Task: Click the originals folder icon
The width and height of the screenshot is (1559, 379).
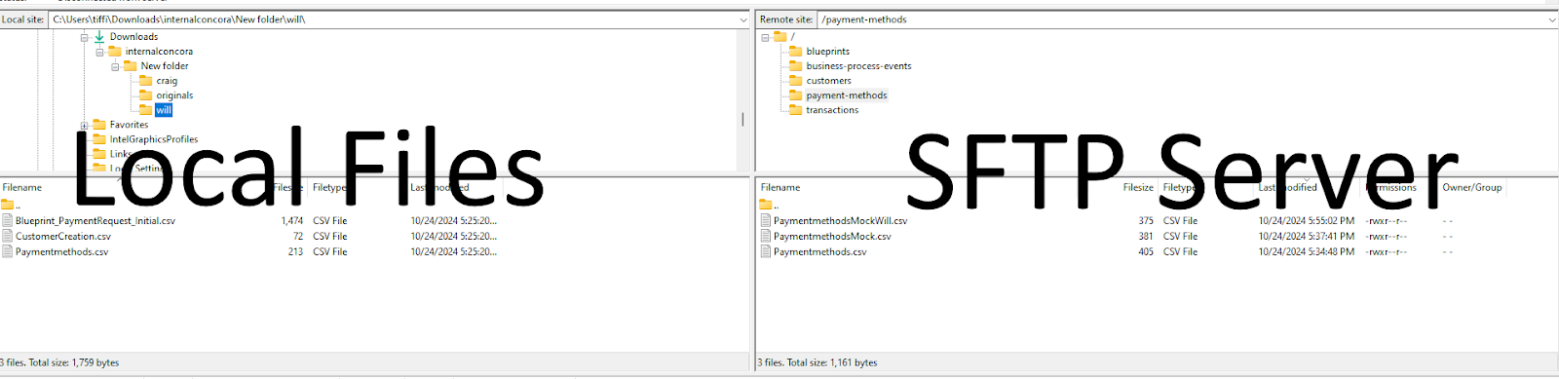Action: [x=145, y=95]
